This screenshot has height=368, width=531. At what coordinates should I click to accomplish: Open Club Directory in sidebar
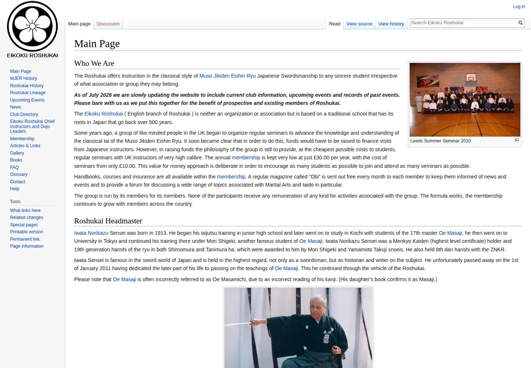click(24, 114)
